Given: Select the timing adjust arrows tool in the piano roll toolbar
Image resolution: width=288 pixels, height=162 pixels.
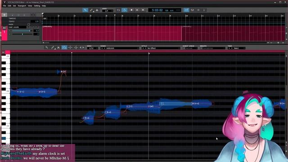Looking at the screenshot, I should point(82,48).
